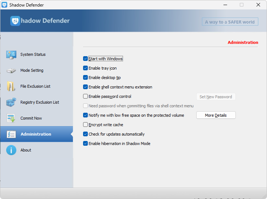Minimize the Shadow Defender window
This screenshot has height=199, width=267.
click(x=225, y=5)
